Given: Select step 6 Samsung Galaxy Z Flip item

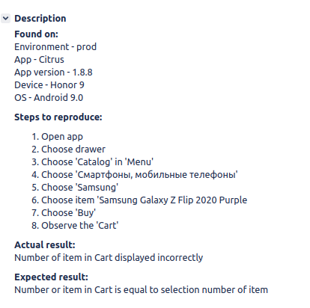Looking at the screenshot, I should 139,200.
